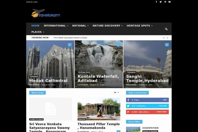The height and width of the screenshot is (132, 198).
Task: Click placeholder thumbnail of Sri Veera article
Action: tap(50, 109)
